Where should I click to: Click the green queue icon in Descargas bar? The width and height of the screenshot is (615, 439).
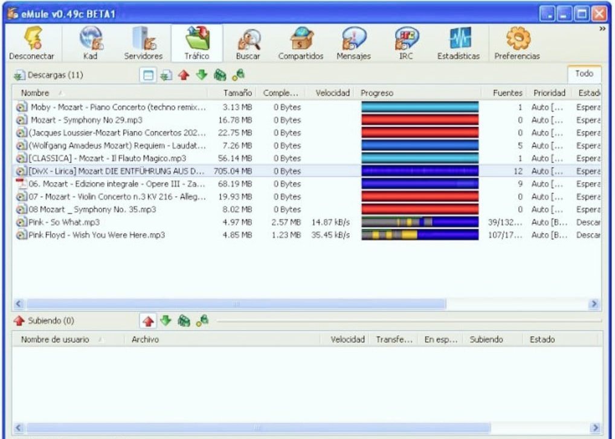(x=220, y=74)
